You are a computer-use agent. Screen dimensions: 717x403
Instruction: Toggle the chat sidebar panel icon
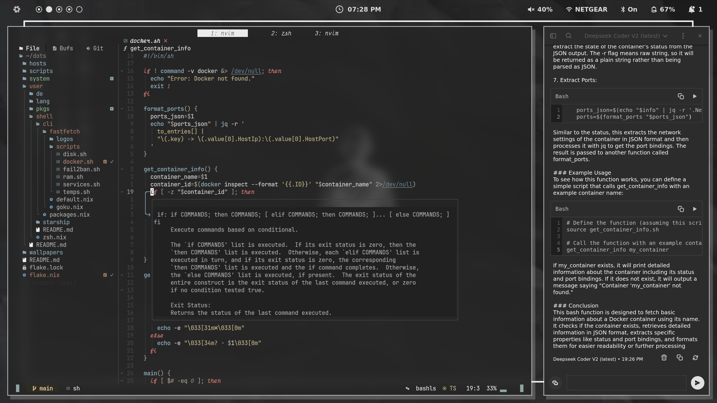point(553,36)
